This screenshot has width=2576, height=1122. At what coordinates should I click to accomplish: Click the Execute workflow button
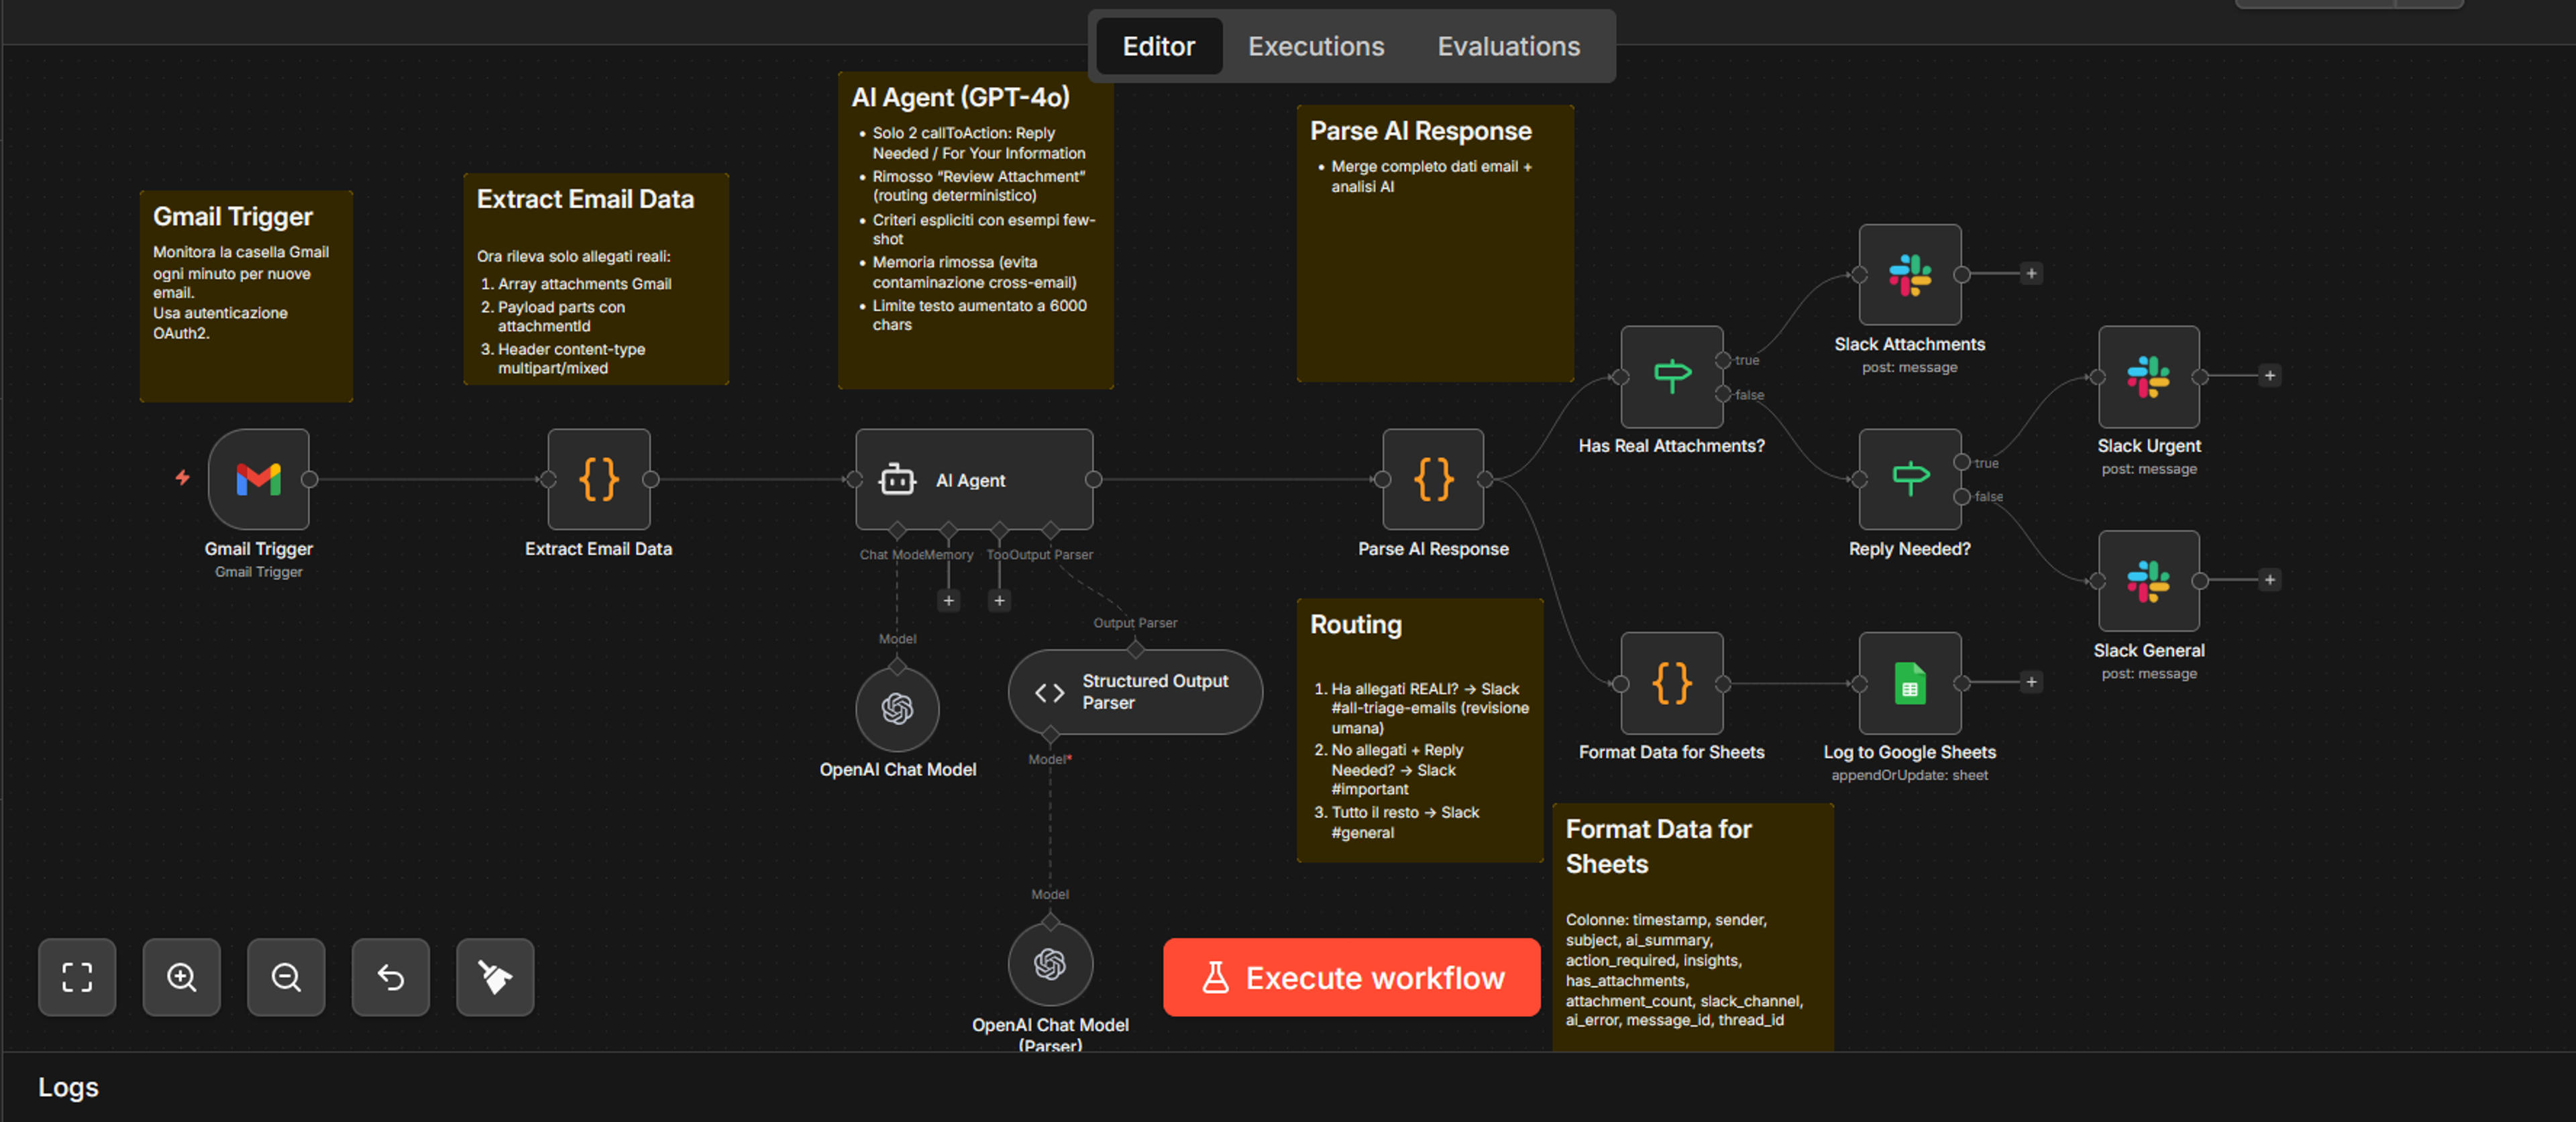(x=1352, y=977)
